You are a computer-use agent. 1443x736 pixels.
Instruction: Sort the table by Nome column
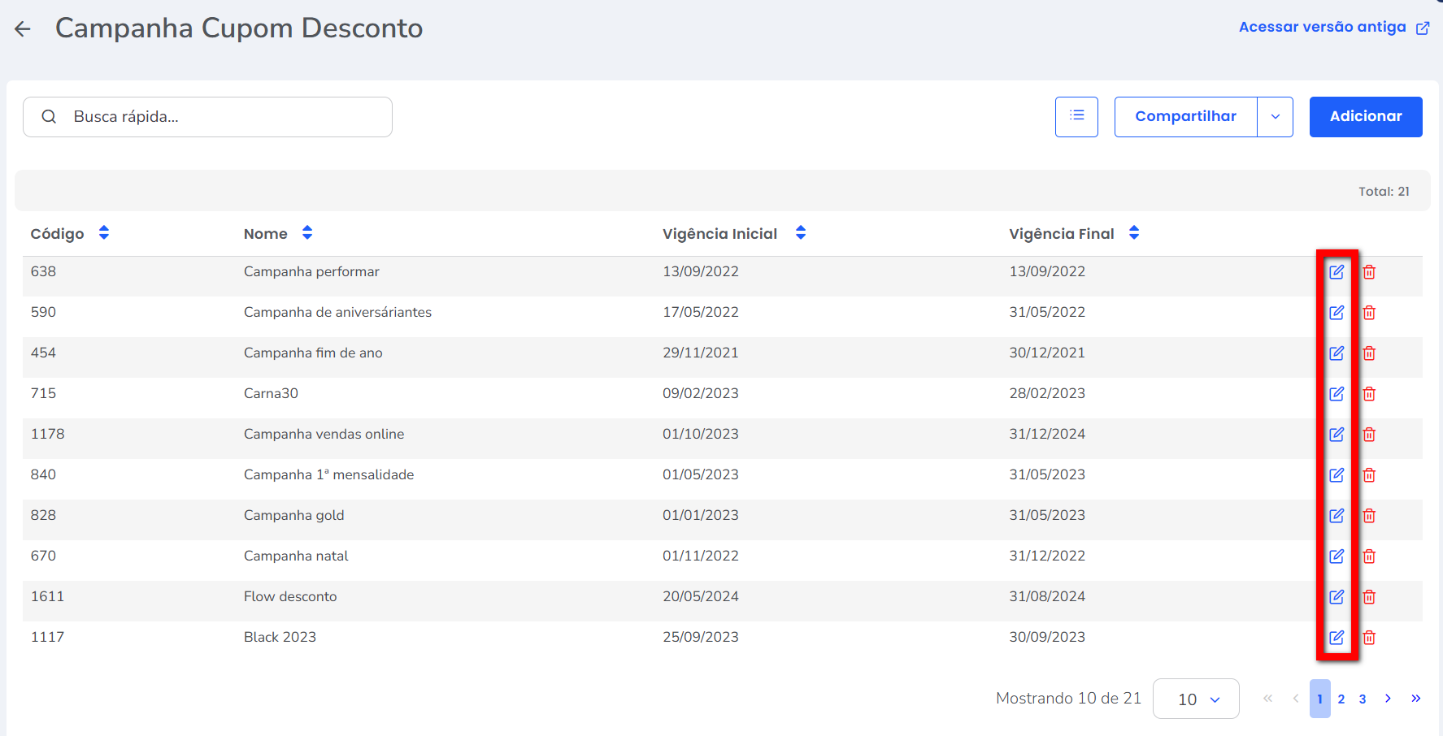[306, 233]
